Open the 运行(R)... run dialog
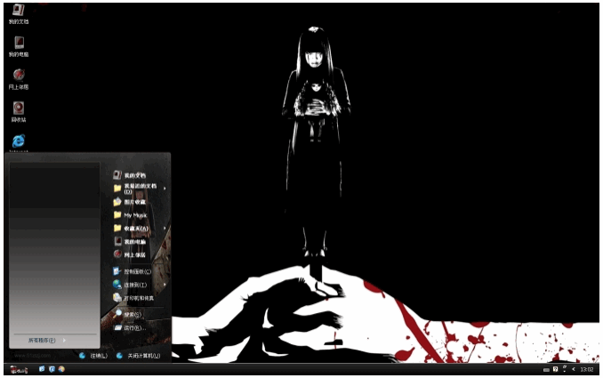Viewport: 603px width, 378px height. click(130, 328)
